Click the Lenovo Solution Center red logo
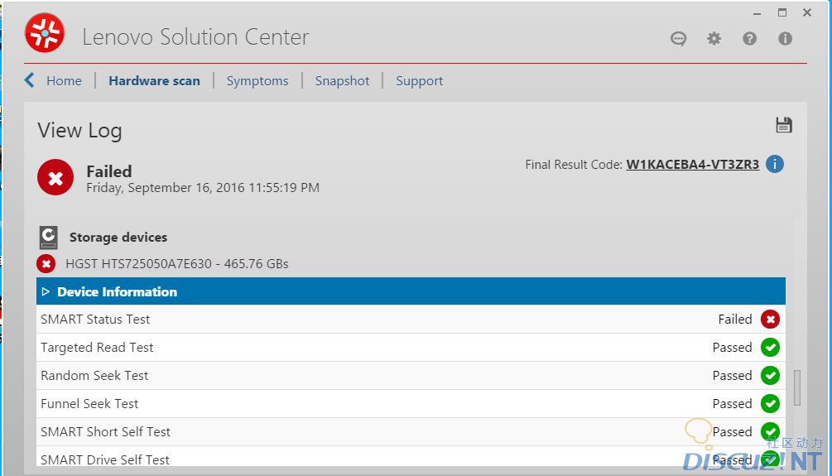Screen dimensions: 832x476 tap(45, 33)
